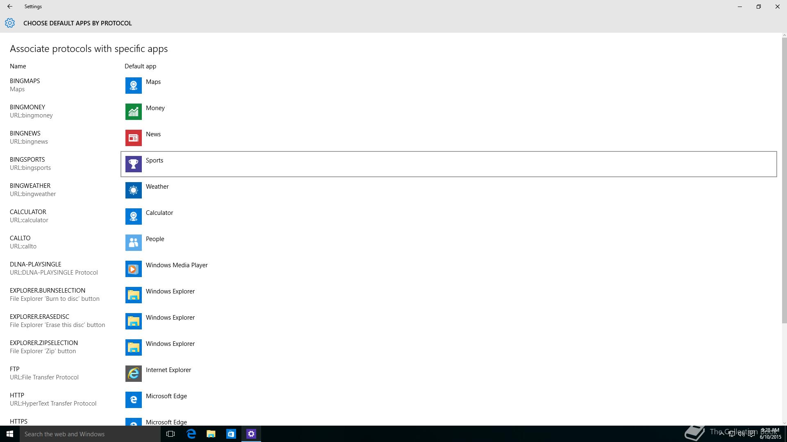Change default app labeled People
Image resolution: width=787 pixels, height=442 pixels.
(449, 243)
